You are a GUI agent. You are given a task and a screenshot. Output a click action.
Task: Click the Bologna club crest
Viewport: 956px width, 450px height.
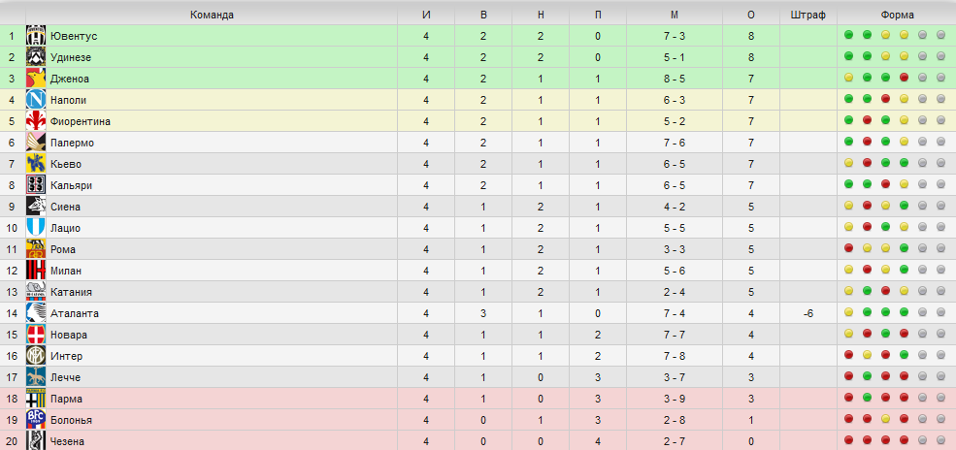(x=36, y=420)
